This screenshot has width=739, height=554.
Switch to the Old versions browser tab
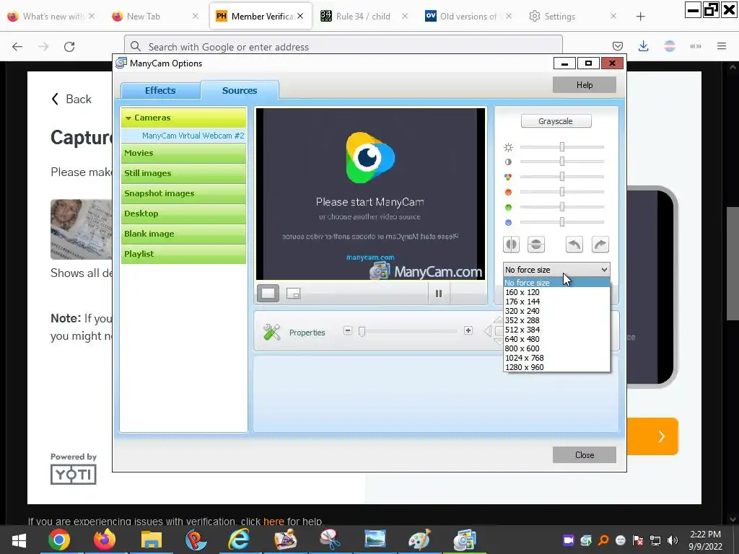click(x=468, y=17)
